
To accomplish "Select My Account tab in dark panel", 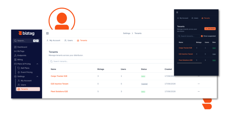I will pyautogui.click(x=183, y=18).
